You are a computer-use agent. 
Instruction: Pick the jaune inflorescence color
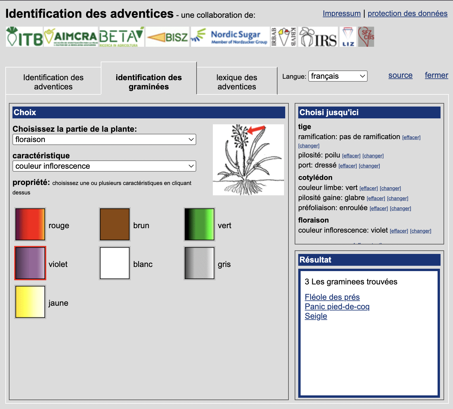click(30, 302)
